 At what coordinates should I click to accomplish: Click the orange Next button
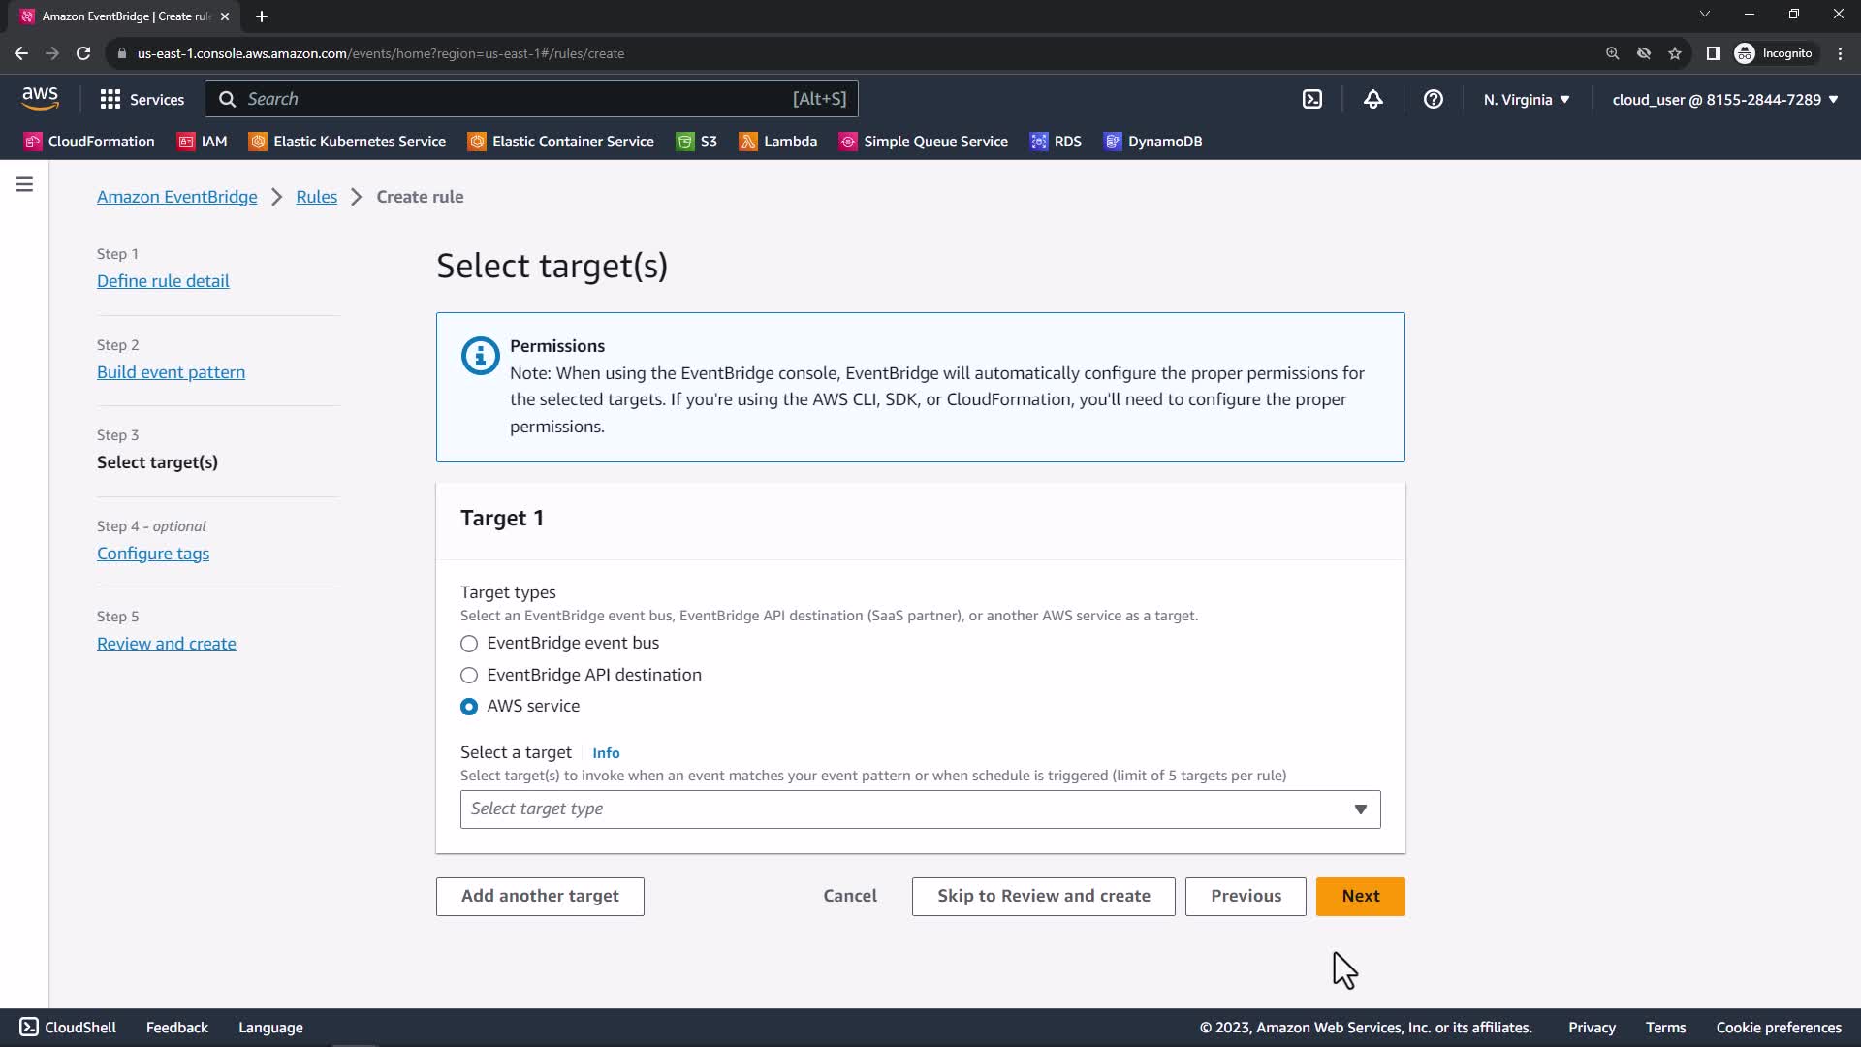coord(1360,896)
